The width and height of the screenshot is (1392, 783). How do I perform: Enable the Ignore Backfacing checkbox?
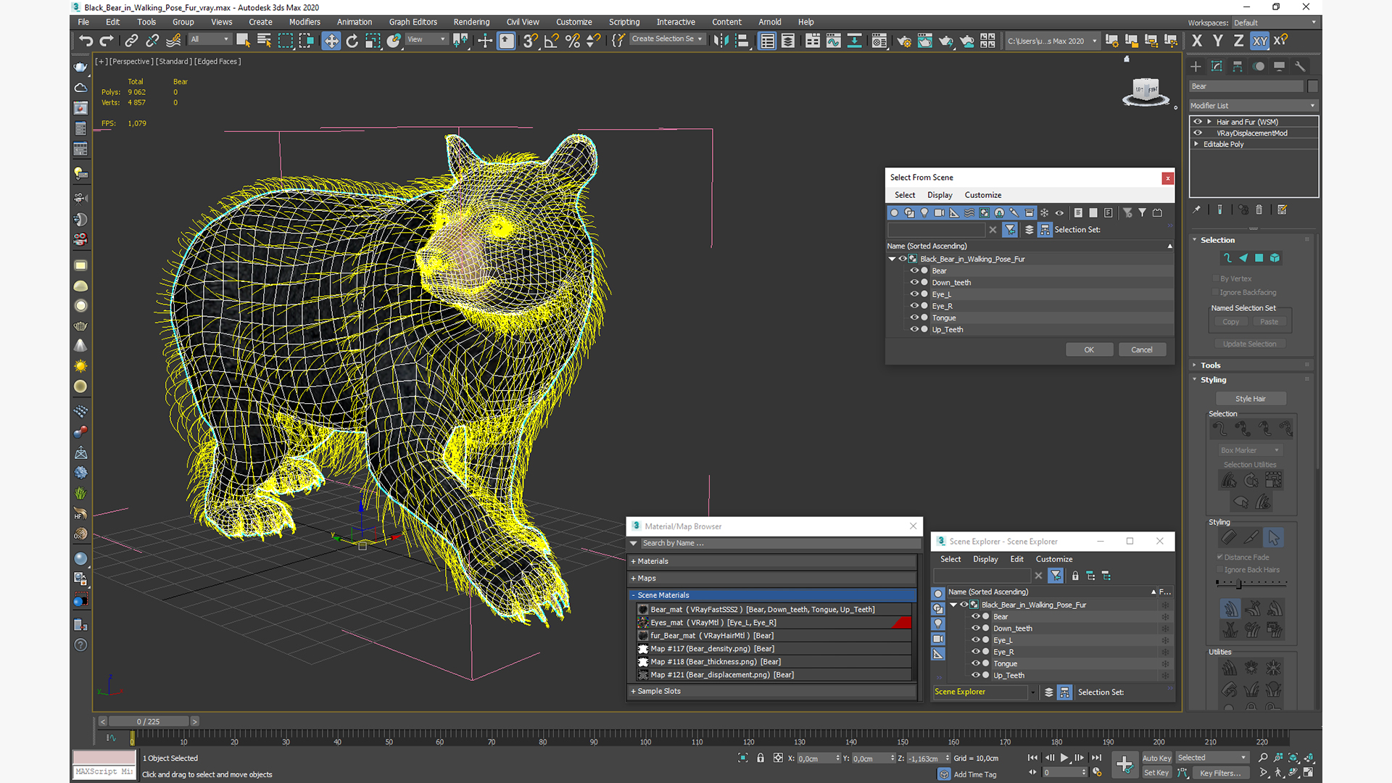click(x=1216, y=292)
